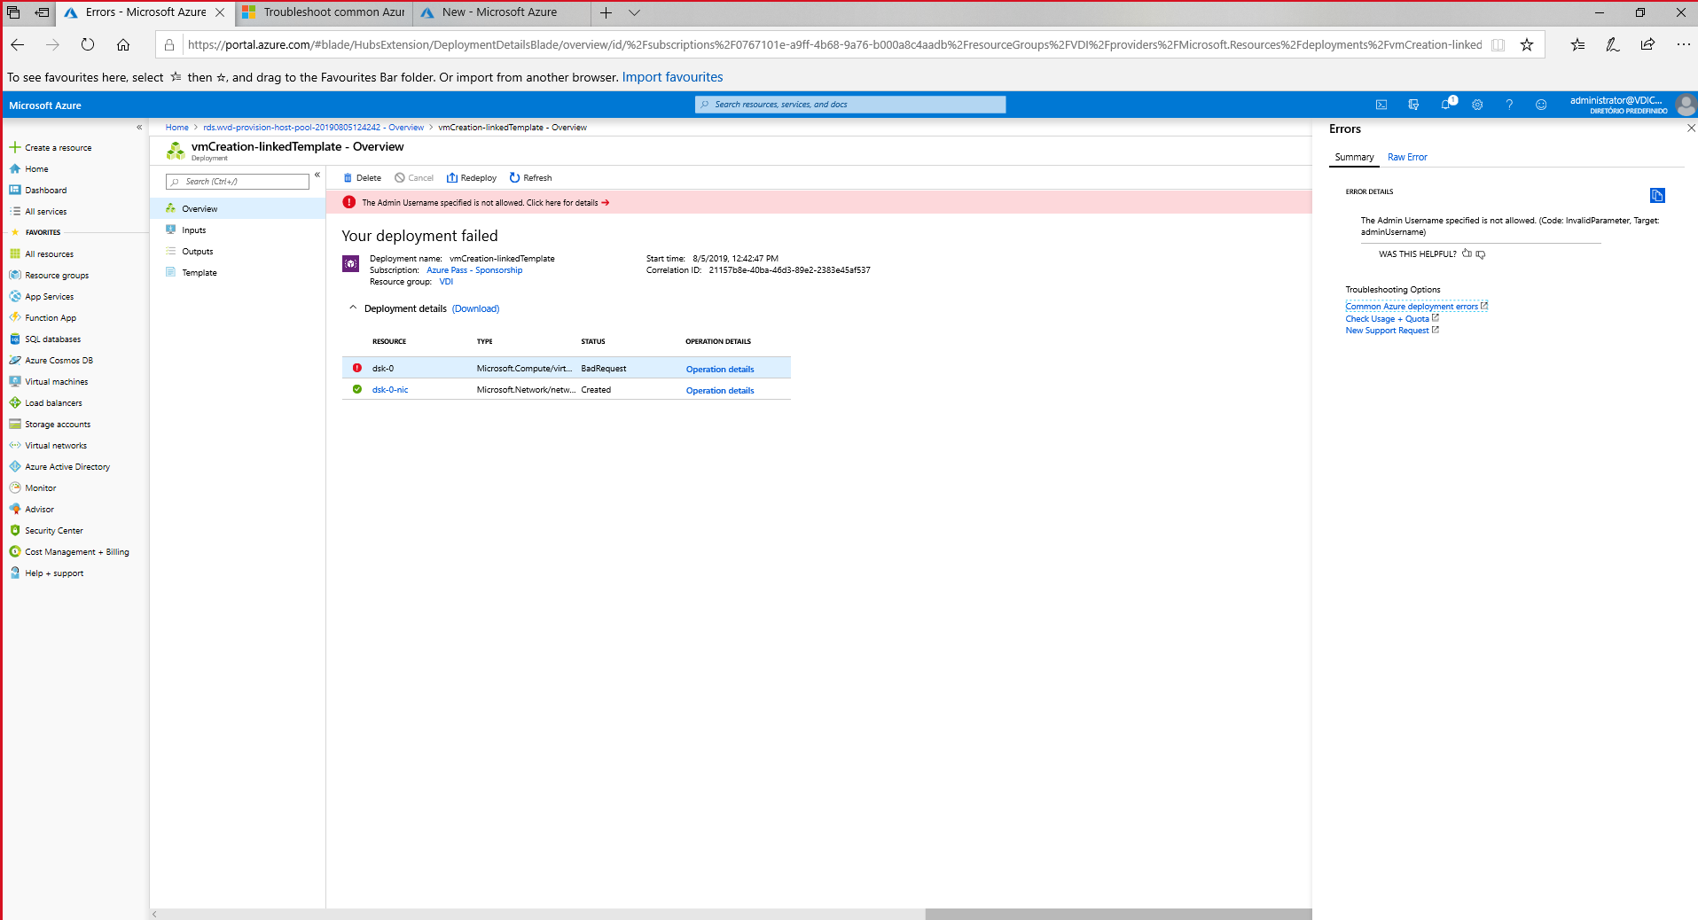Image resolution: width=1698 pixels, height=920 pixels.
Task: Give thumbs up on 'Was this helpful'
Action: coord(1465,254)
